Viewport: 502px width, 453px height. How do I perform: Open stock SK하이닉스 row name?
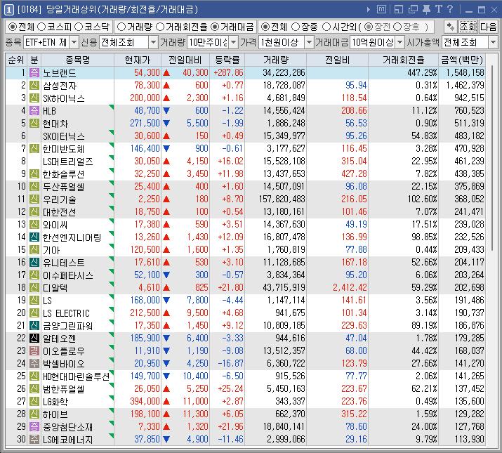pos(64,98)
